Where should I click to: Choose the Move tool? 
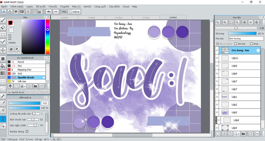3,50
